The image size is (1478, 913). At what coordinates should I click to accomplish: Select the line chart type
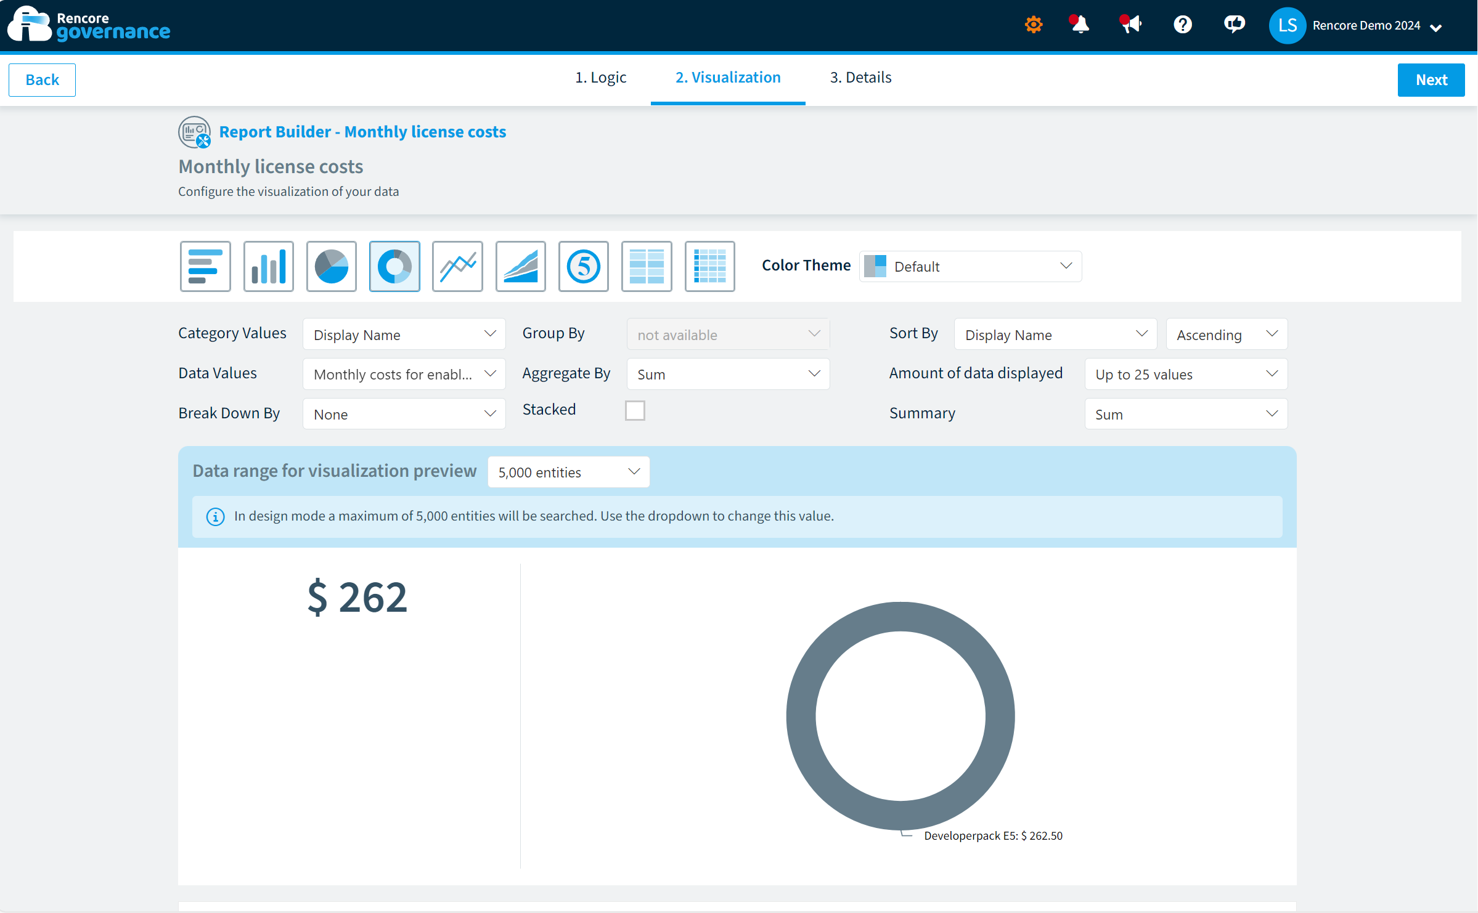point(457,266)
